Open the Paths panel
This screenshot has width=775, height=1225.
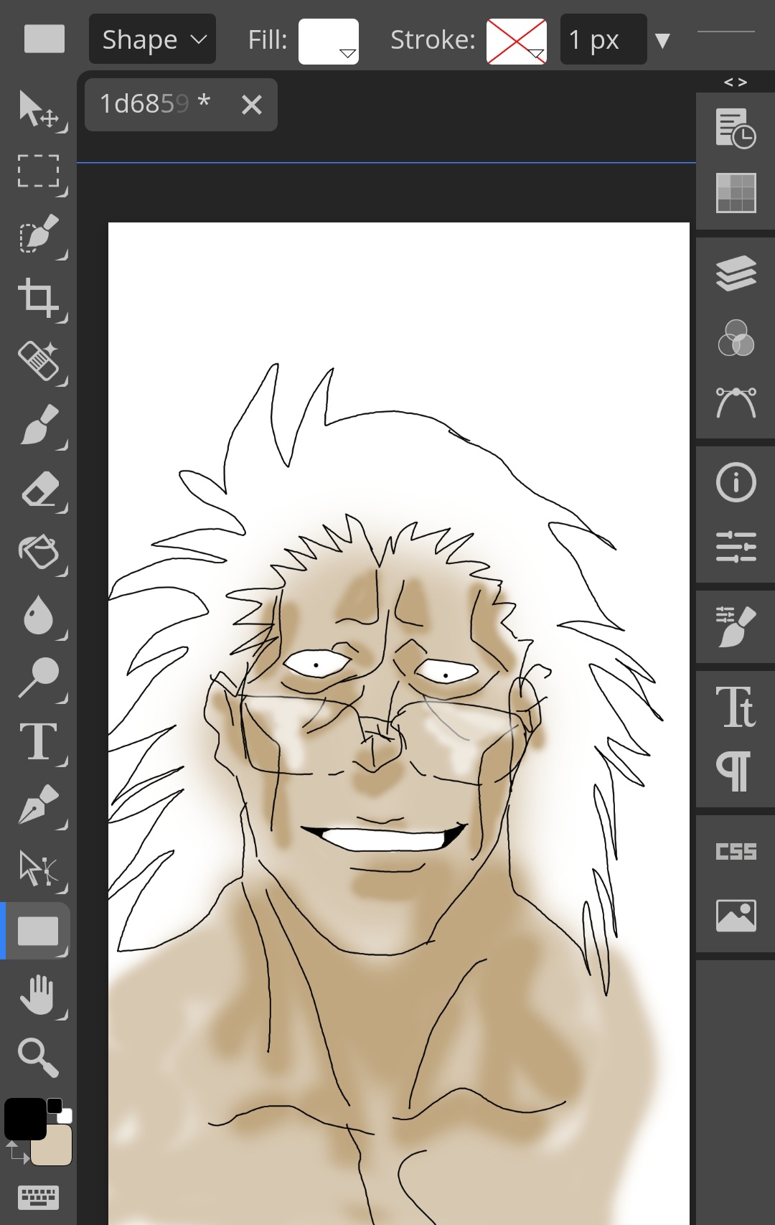click(736, 403)
